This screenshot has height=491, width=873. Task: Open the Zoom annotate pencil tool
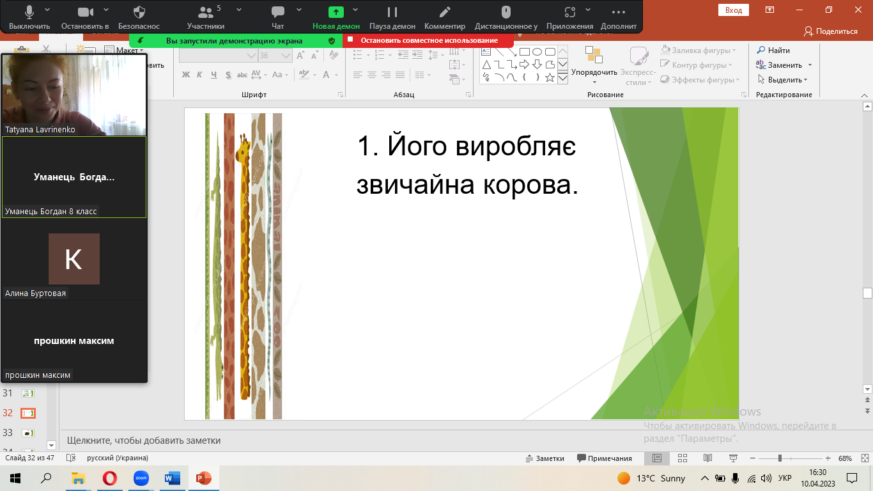pos(445,17)
